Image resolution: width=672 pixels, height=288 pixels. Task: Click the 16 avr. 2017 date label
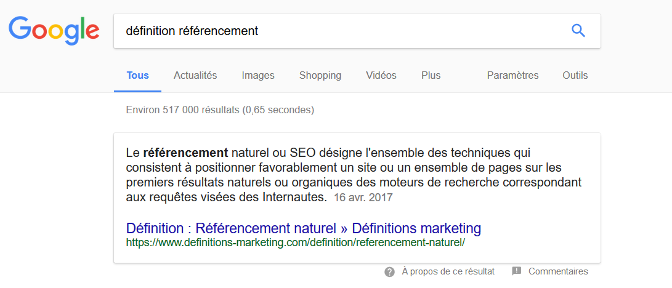tap(363, 198)
